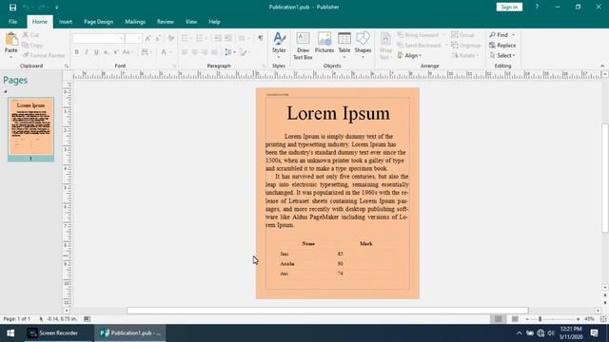Switch to the View tab
The image size is (609, 342).
tap(191, 22)
